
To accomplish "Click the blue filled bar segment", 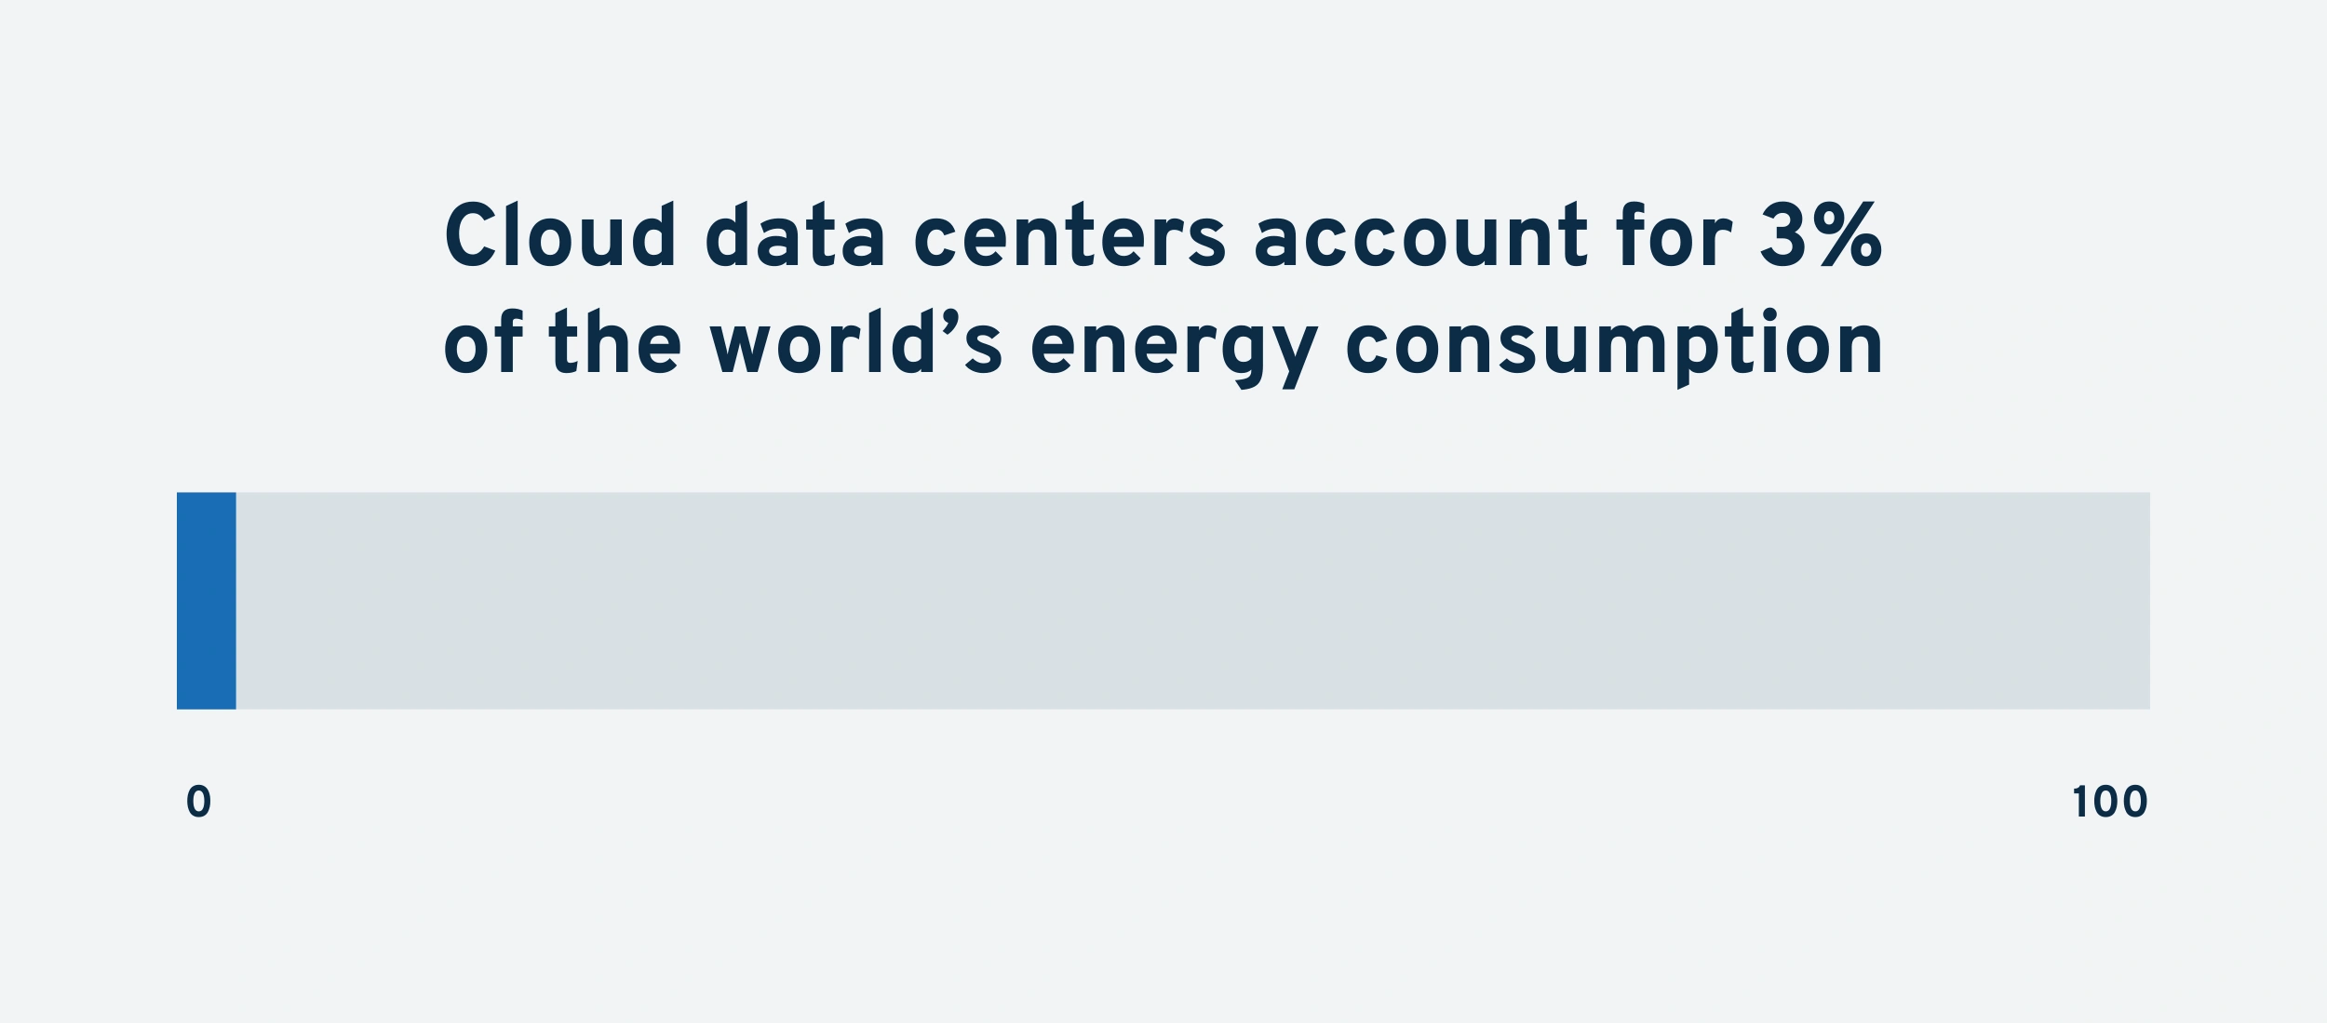I will click(206, 601).
